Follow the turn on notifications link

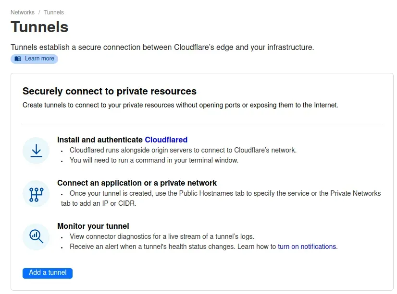point(307,247)
